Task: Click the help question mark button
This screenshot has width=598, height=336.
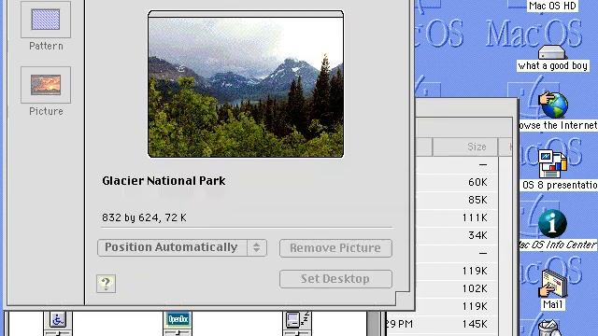Action: (x=106, y=284)
